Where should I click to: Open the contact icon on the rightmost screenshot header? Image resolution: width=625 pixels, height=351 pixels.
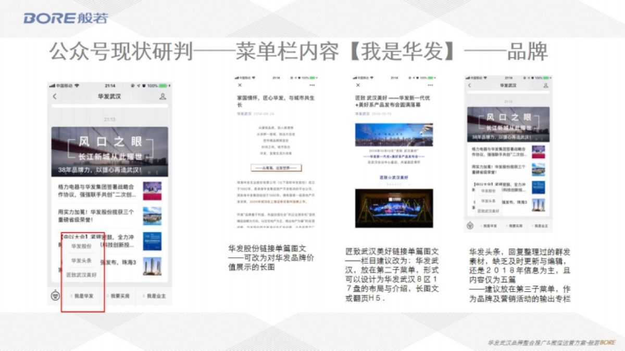tap(545, 86)
